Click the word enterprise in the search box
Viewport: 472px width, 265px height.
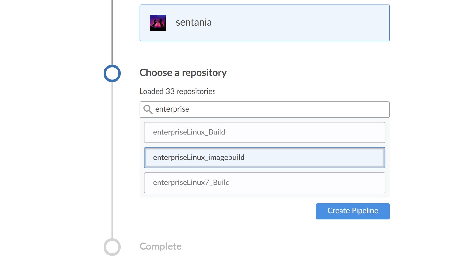click(x=172, y=109)
